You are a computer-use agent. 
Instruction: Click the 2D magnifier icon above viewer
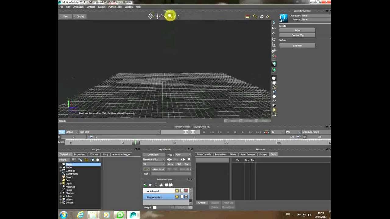click(261, 16)
